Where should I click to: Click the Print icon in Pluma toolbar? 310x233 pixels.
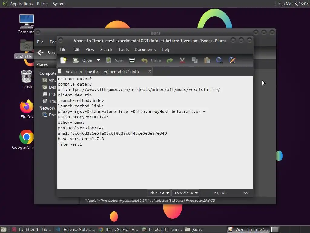(132, 60)
